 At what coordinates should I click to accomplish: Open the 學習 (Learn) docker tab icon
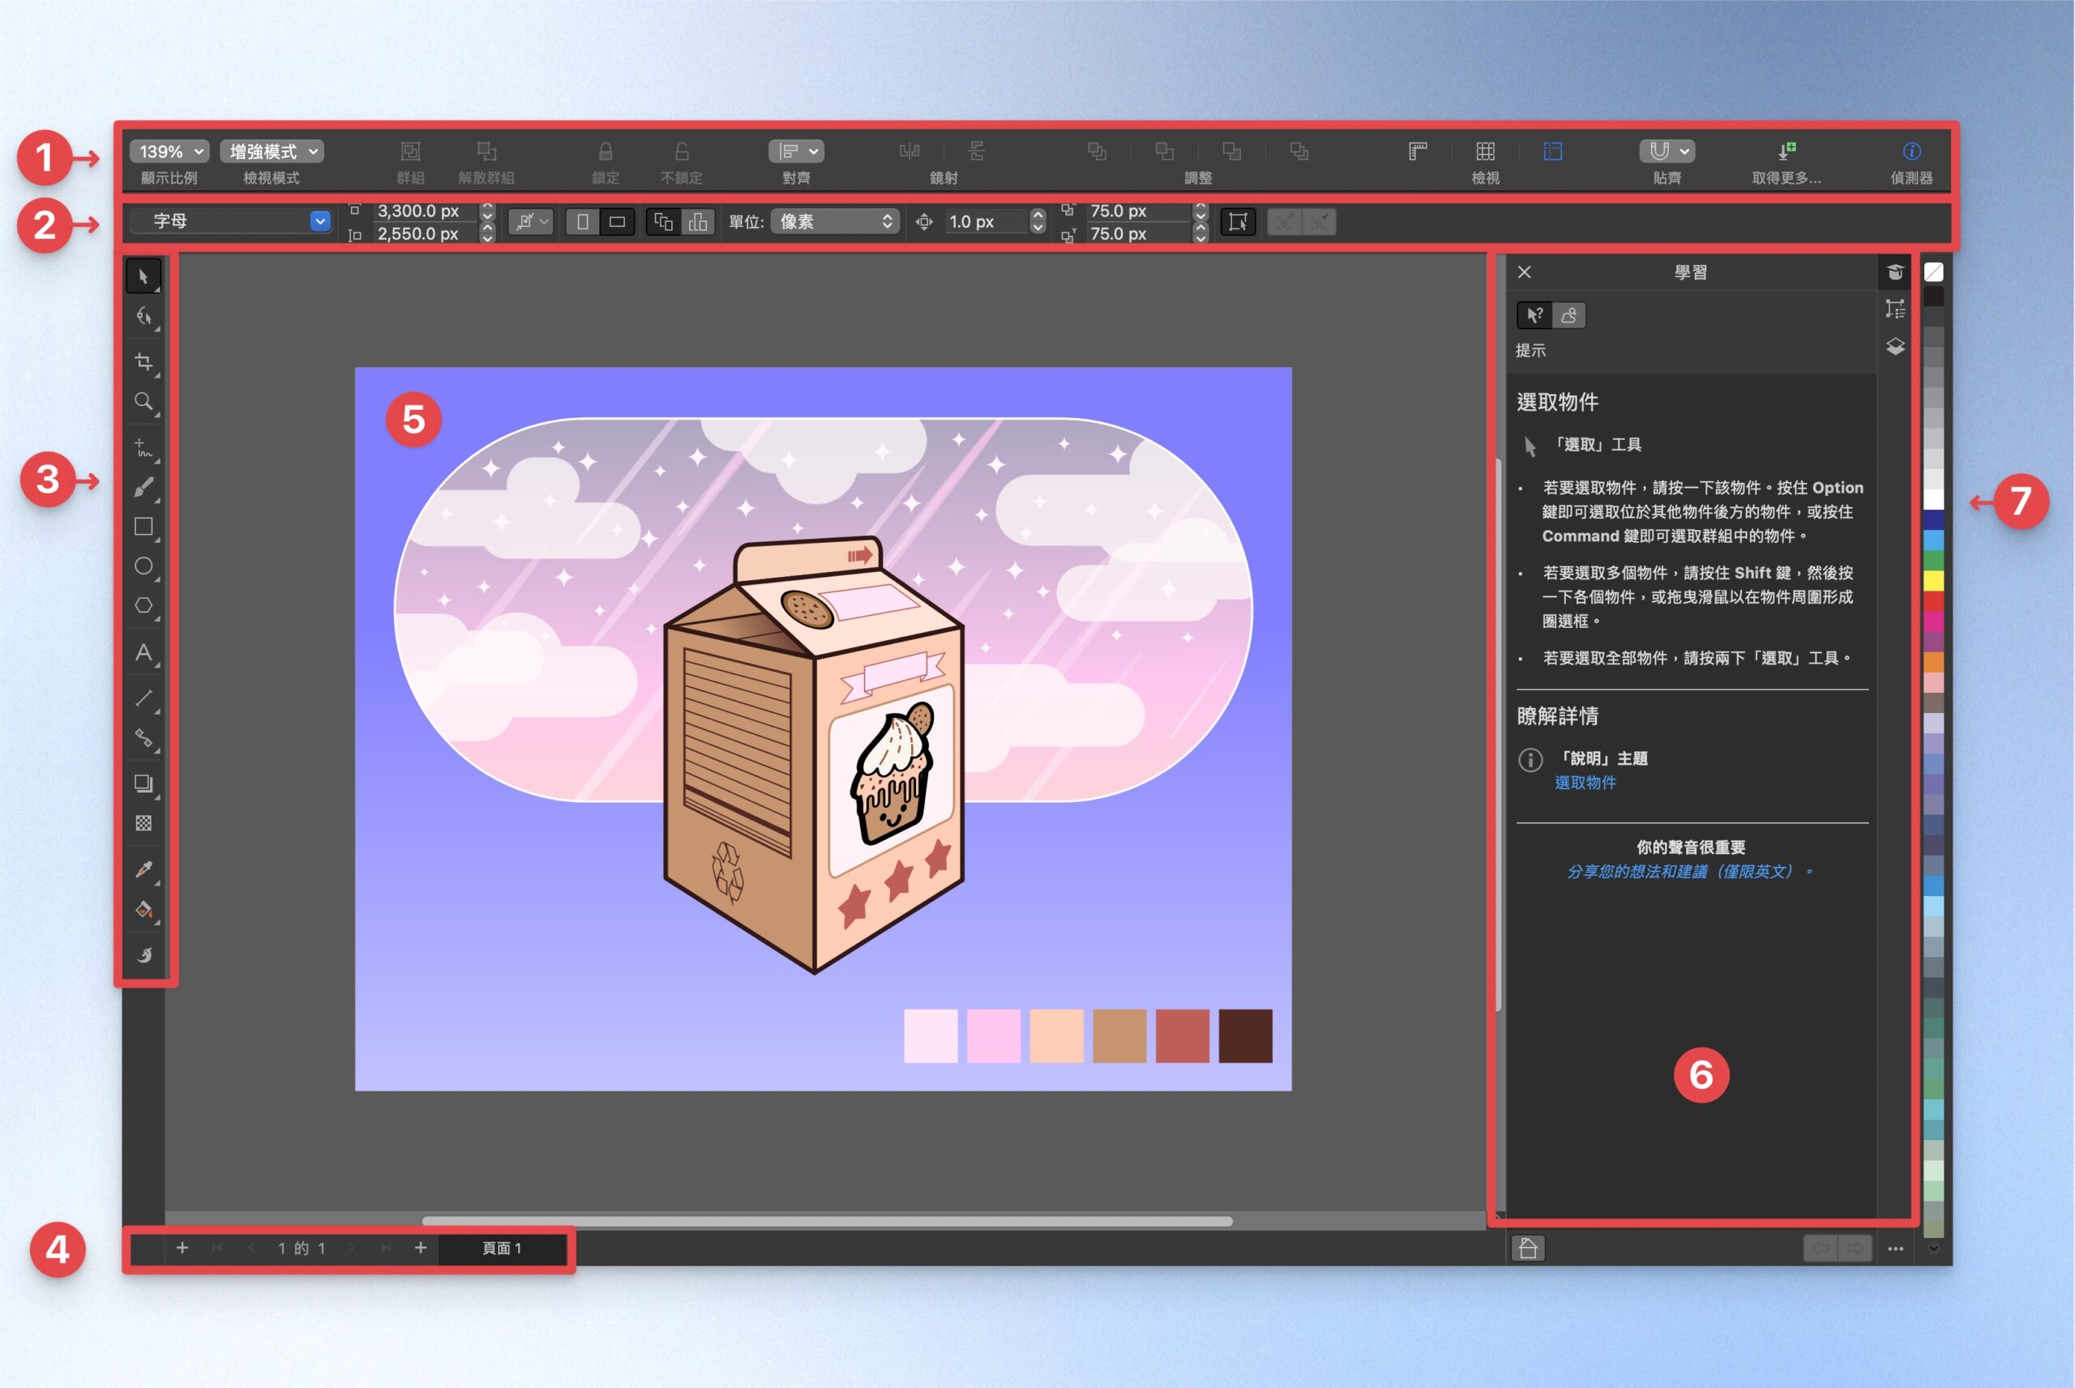[x=1895, y=272]
